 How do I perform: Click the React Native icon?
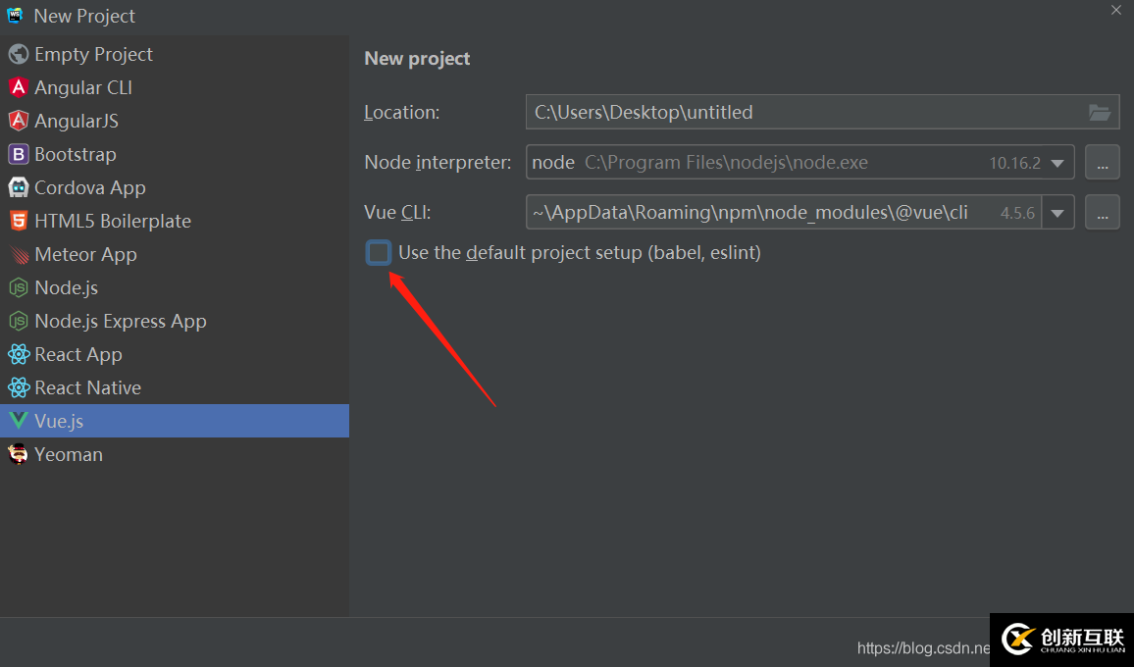pos(18,387)
